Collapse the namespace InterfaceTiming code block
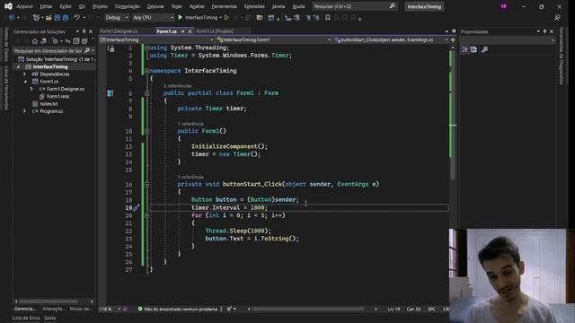This screenshot has height=323, width=575. point(146,71)
